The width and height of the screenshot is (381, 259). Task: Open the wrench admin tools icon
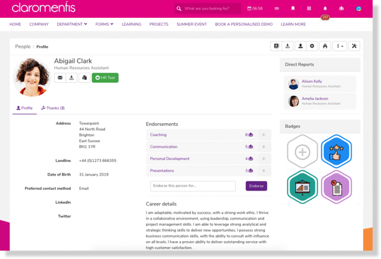click(x=354, y=46)
